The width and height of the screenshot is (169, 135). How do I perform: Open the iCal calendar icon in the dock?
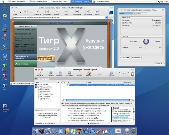coord(105,131)
